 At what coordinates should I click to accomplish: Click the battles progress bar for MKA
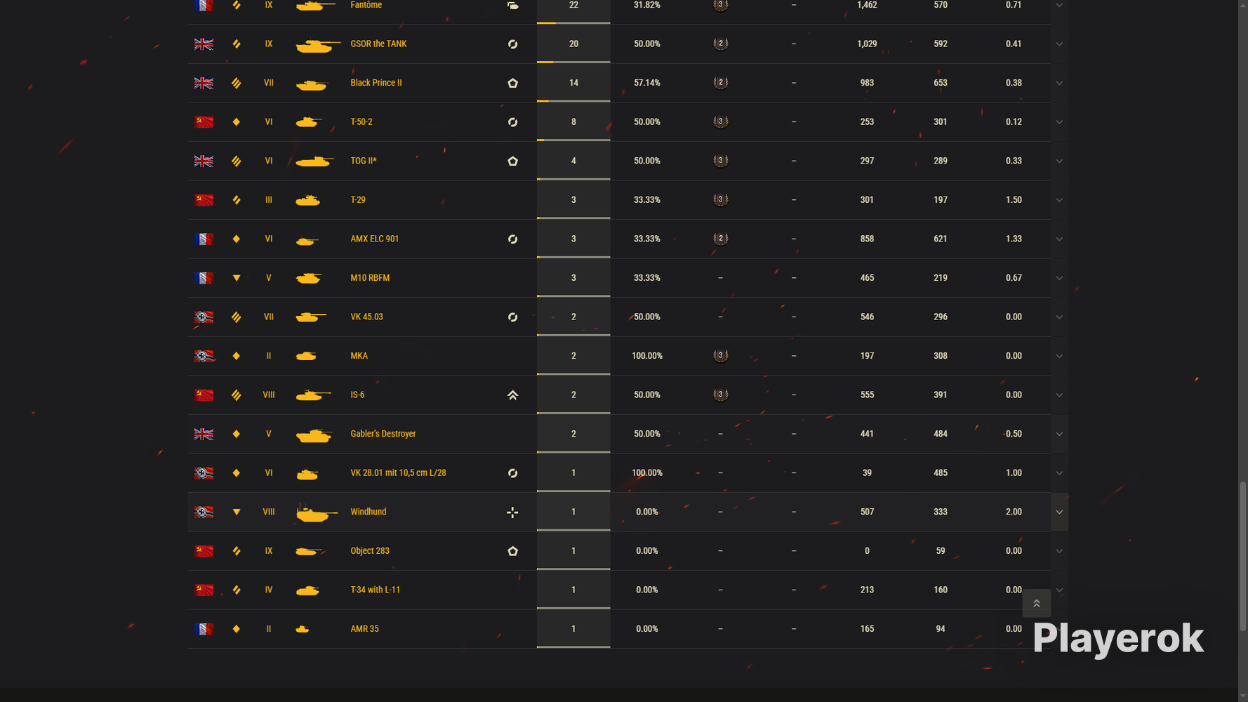click(573, 373)
